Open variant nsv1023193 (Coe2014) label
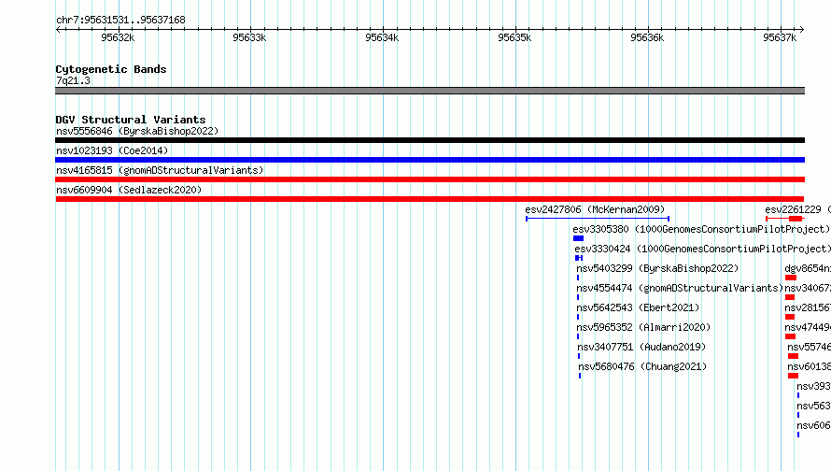831x471 pixels. (x=112, y=150)
